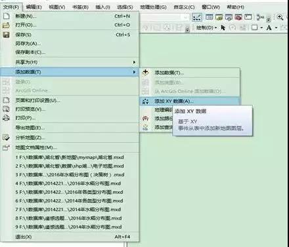Click the printer icon beside 打印(P)
289x247 pixels.
click(6, 118)
